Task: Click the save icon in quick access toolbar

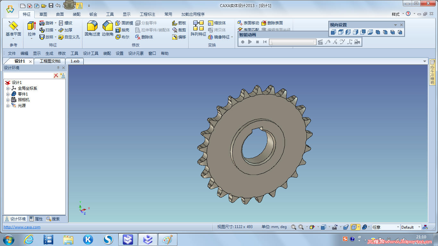Action: point(51,6)
